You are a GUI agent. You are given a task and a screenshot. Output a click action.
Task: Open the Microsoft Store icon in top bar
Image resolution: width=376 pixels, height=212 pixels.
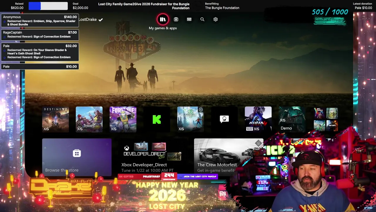point(176,19)
